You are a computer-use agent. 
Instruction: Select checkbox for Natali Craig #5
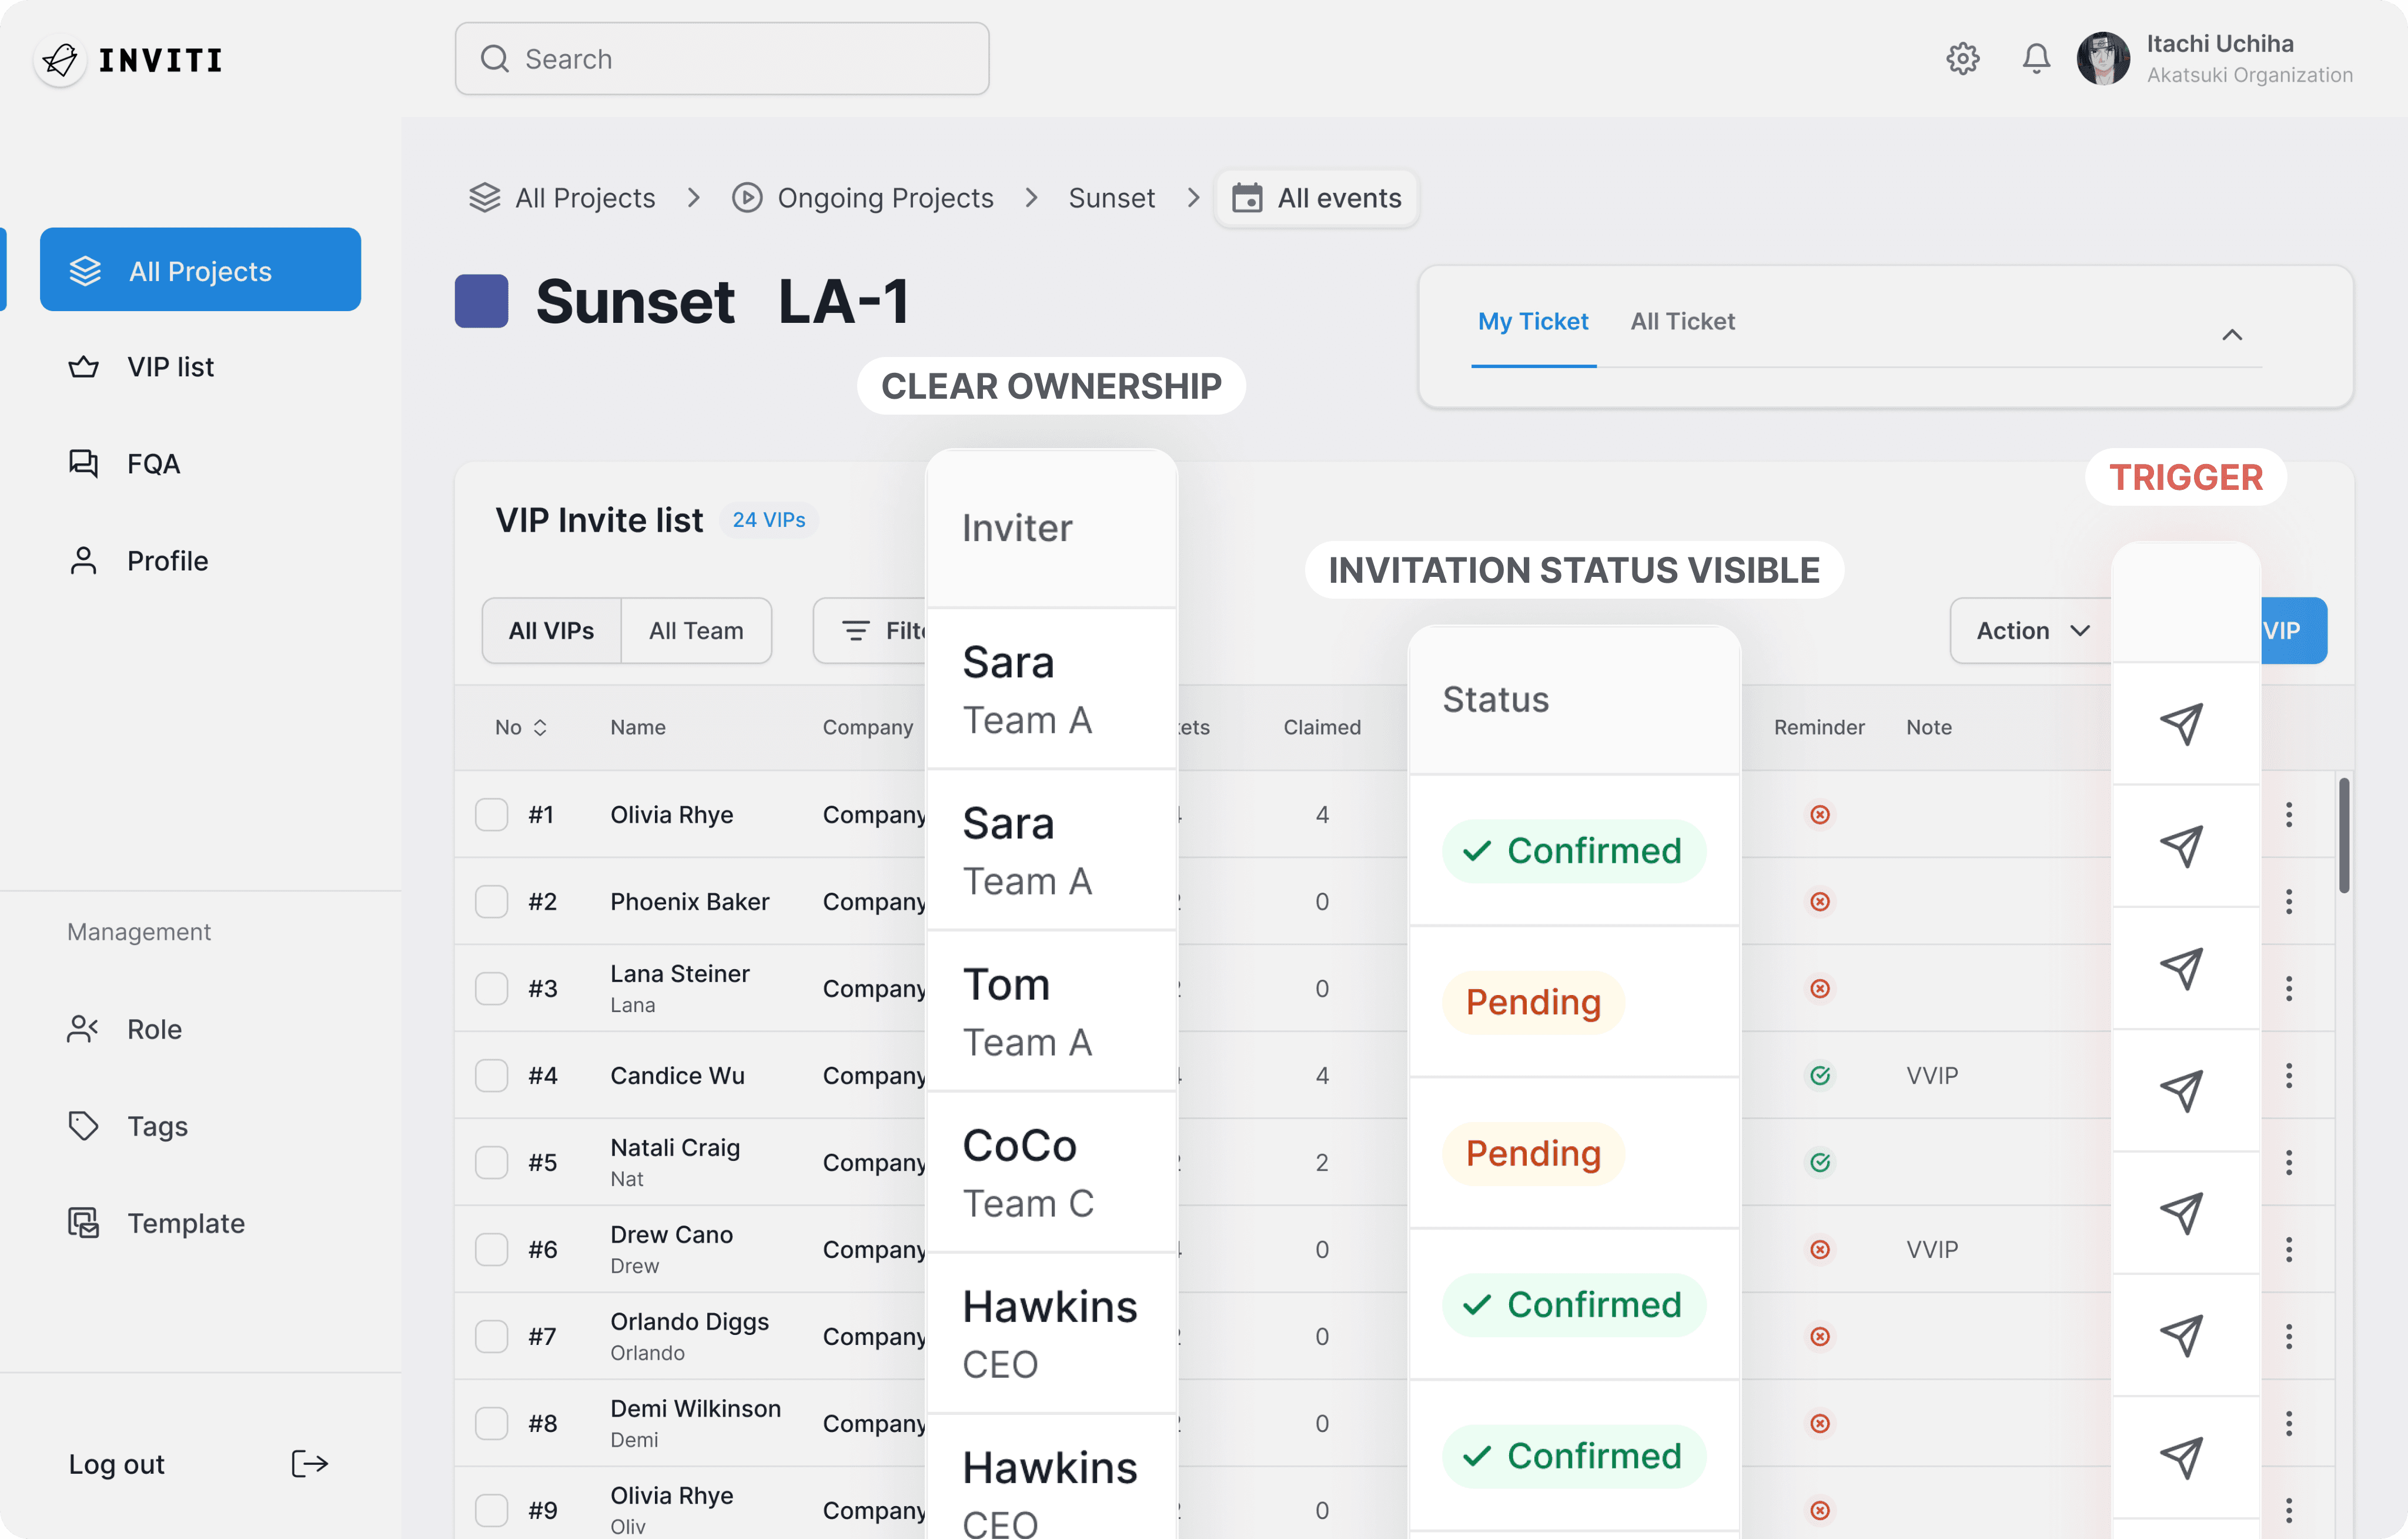[491, 1163]
